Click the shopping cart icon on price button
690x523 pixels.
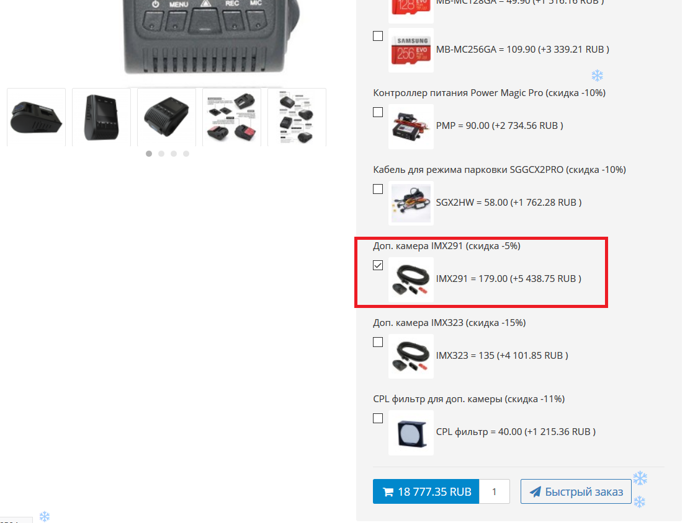coord(388,492)
